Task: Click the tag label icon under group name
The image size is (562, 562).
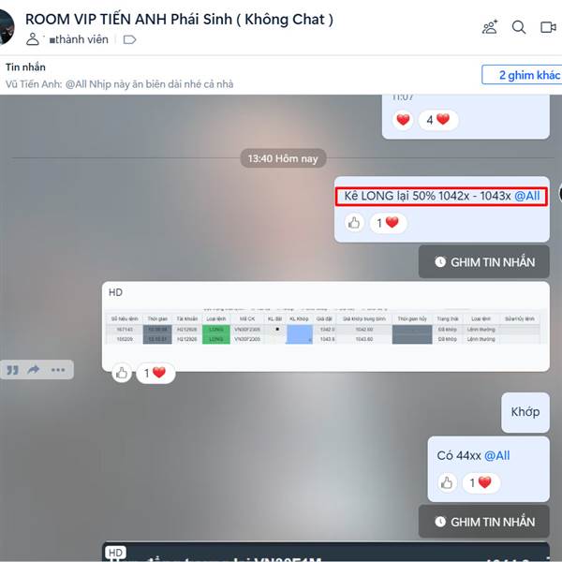Action: [129, 39]
